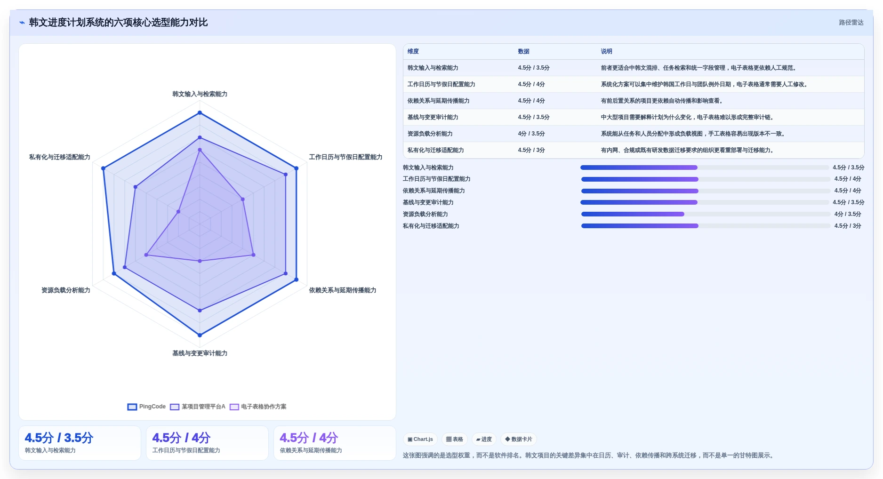Click the description starting 系统能从任务和人员分配

tap(693, 134)
